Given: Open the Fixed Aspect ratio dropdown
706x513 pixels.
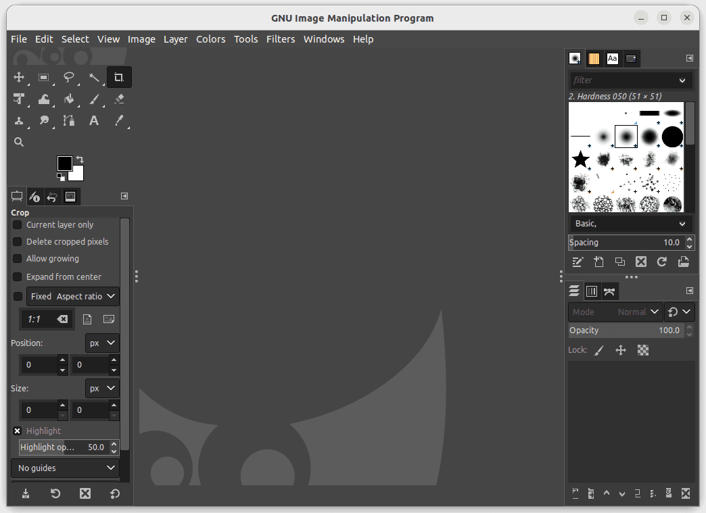Looking at the screenshot, I should [x=72, y=296].
